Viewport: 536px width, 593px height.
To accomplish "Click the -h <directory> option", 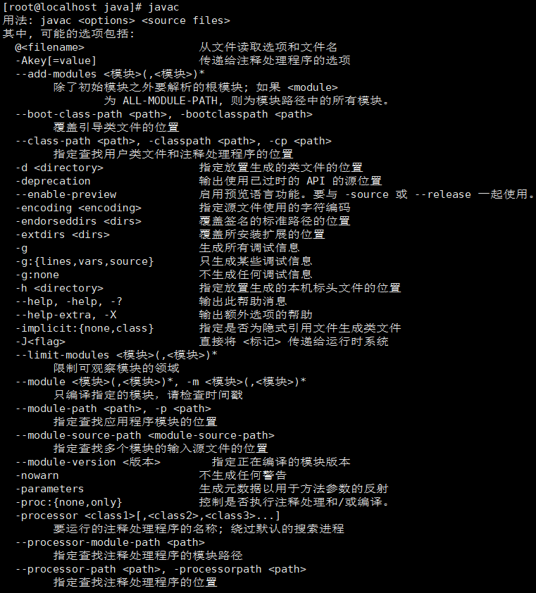I will pos(59,288).
